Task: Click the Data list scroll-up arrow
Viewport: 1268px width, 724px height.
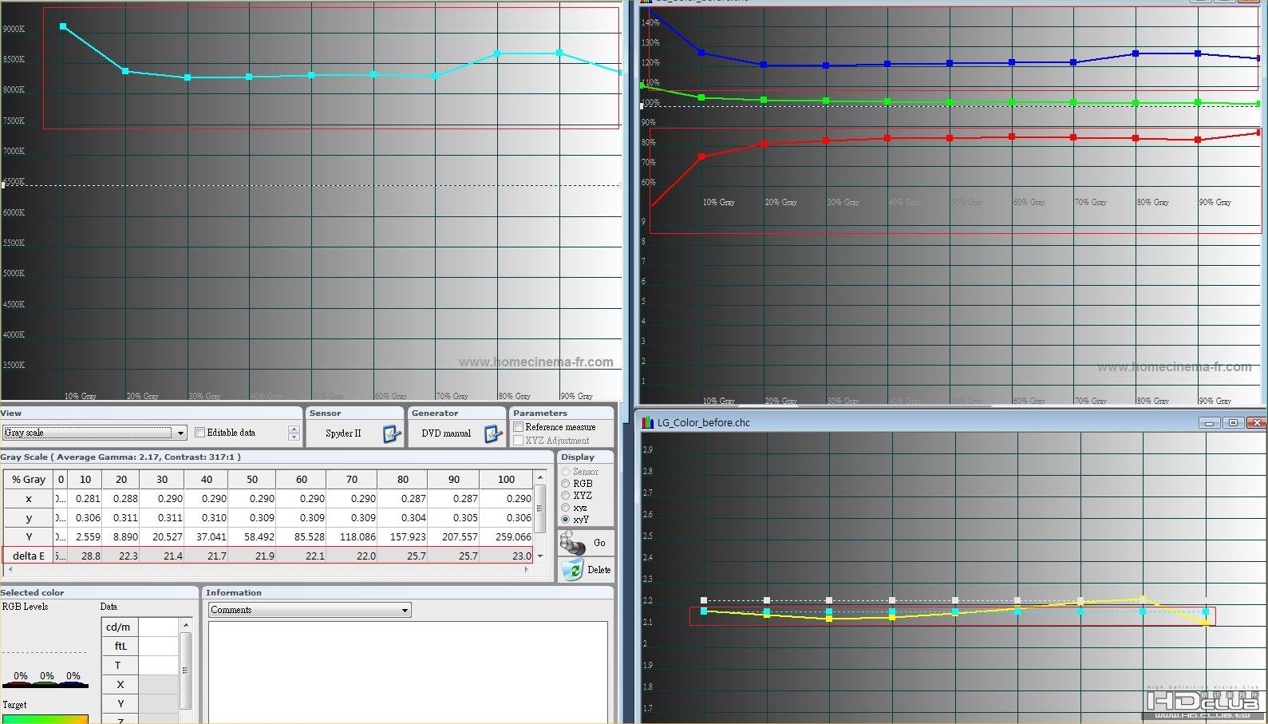Action: point(185,625)
